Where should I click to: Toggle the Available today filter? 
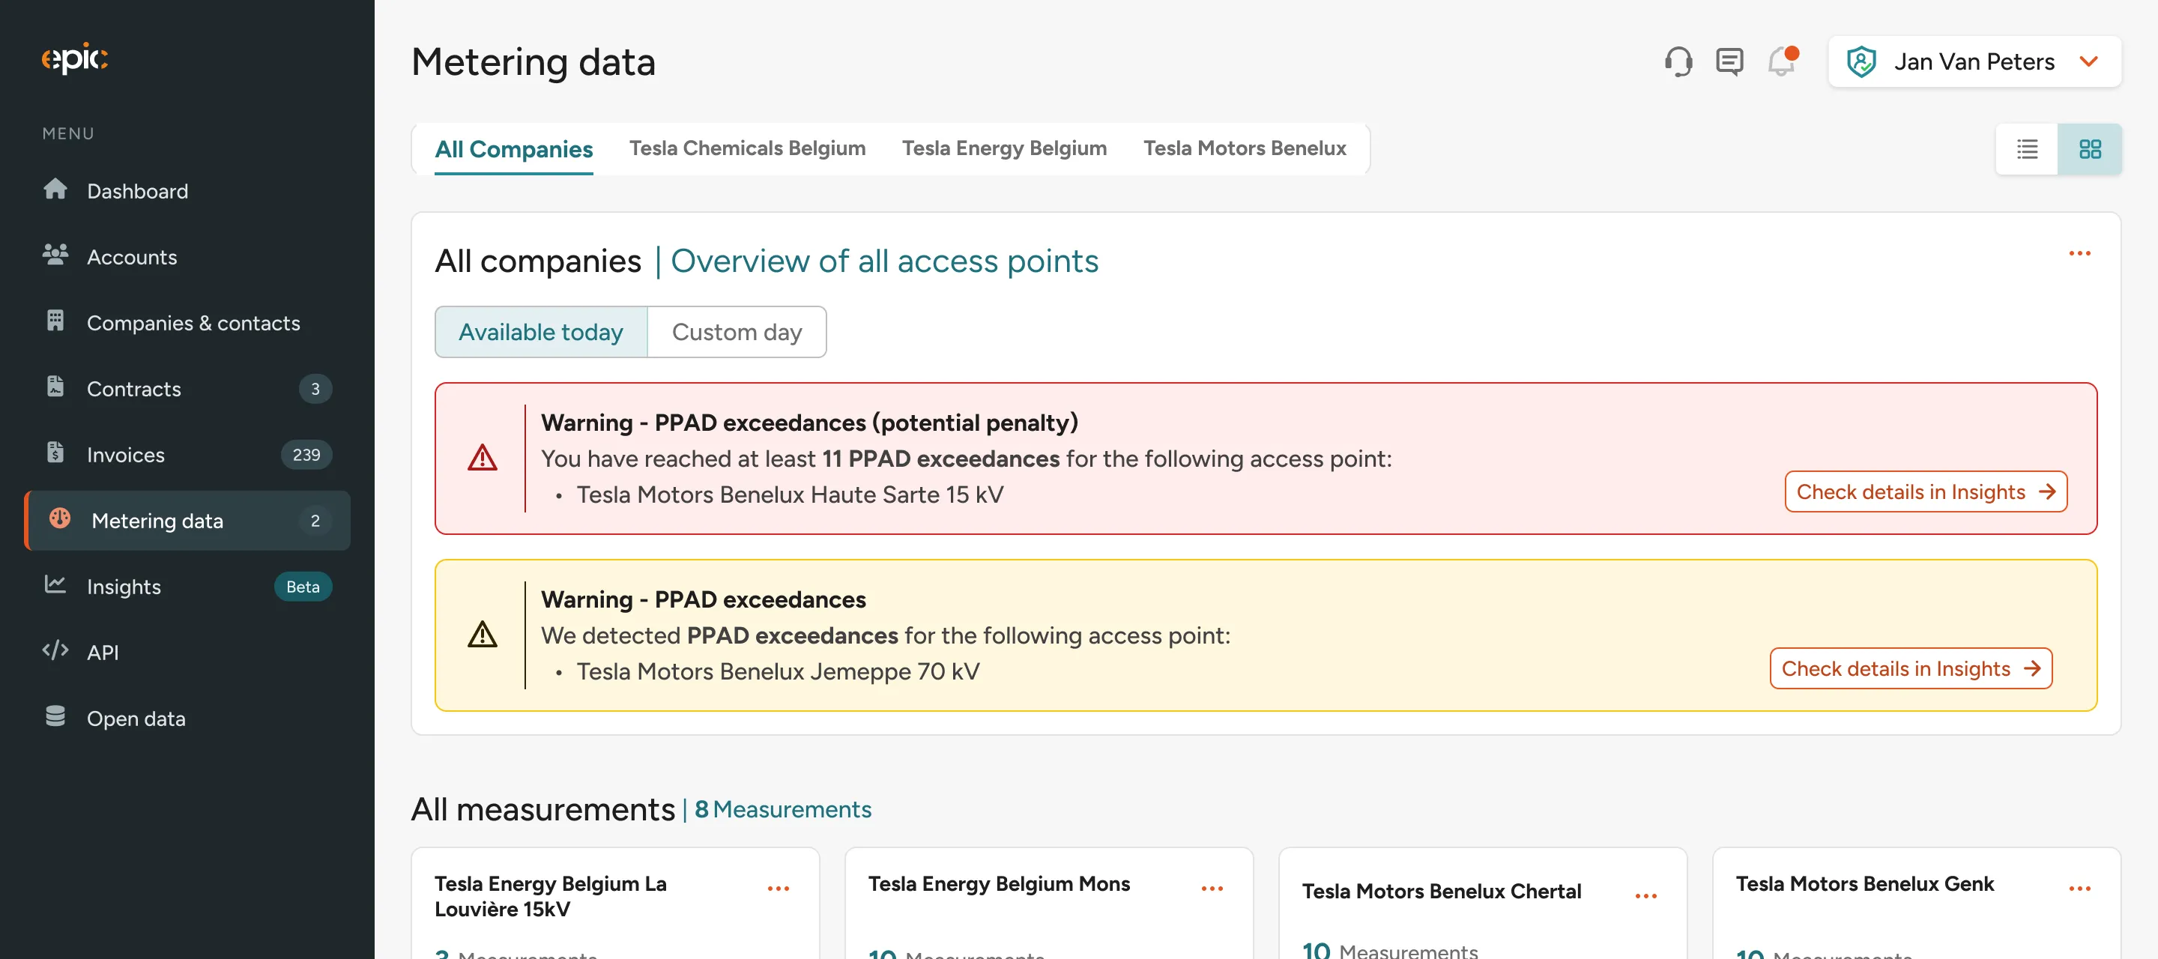[541, 332]
